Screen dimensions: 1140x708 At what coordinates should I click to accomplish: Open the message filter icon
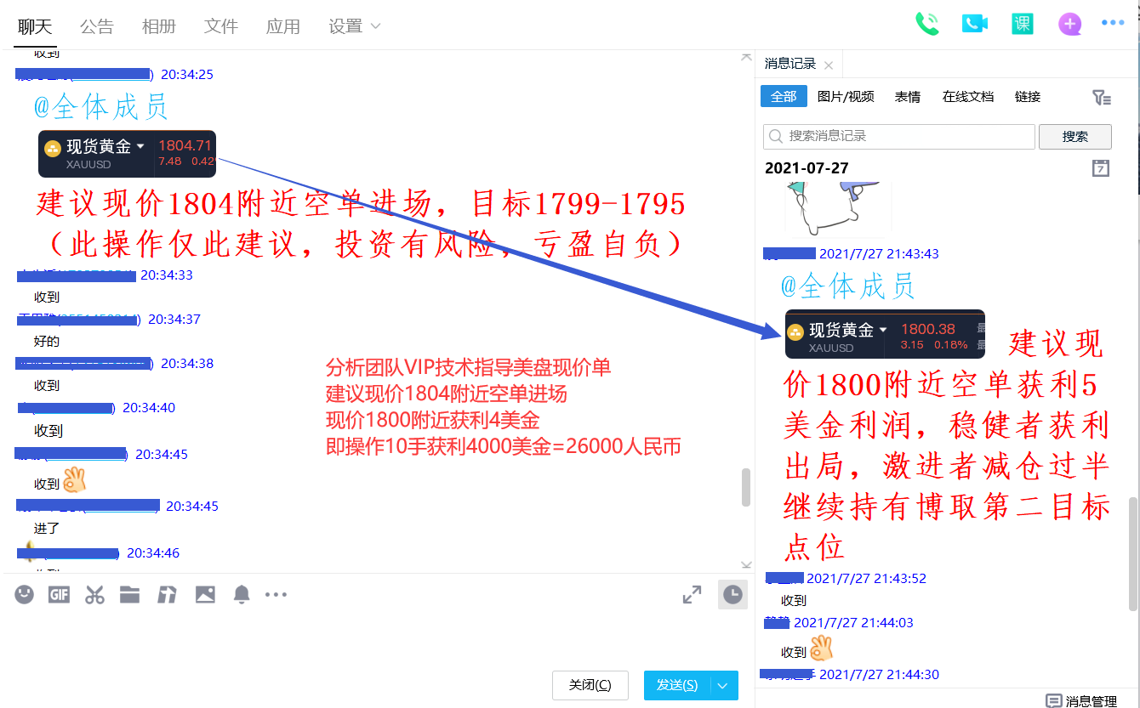[x=1102, y=98]
